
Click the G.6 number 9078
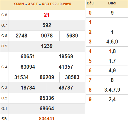(x=47, y=36)
